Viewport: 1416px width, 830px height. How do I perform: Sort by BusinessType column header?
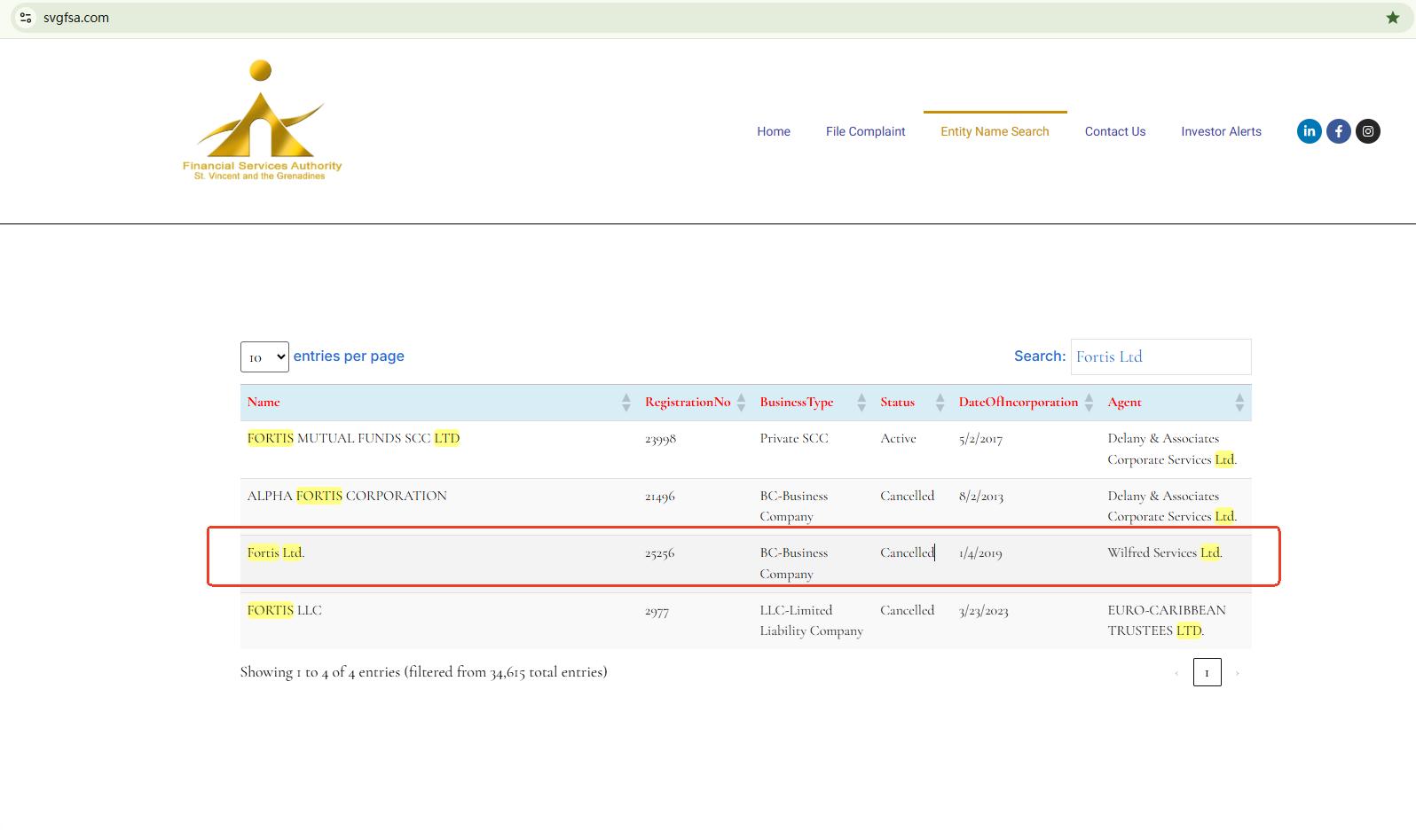pos(796,403)
